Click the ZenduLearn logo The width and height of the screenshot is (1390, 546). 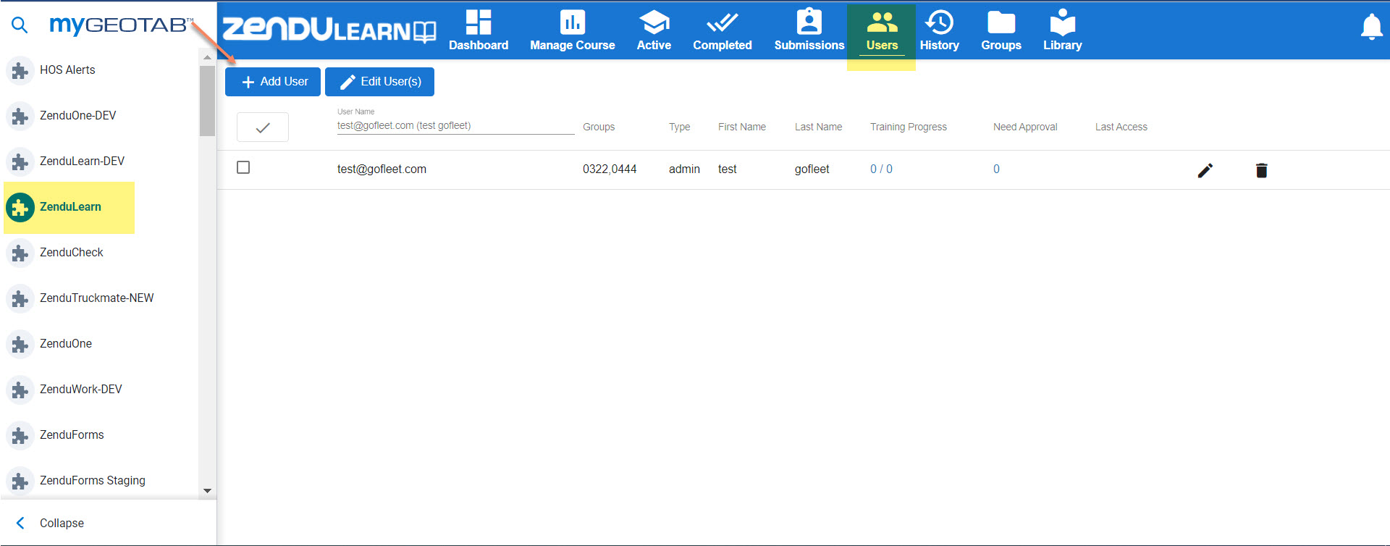tap(329, 30)
